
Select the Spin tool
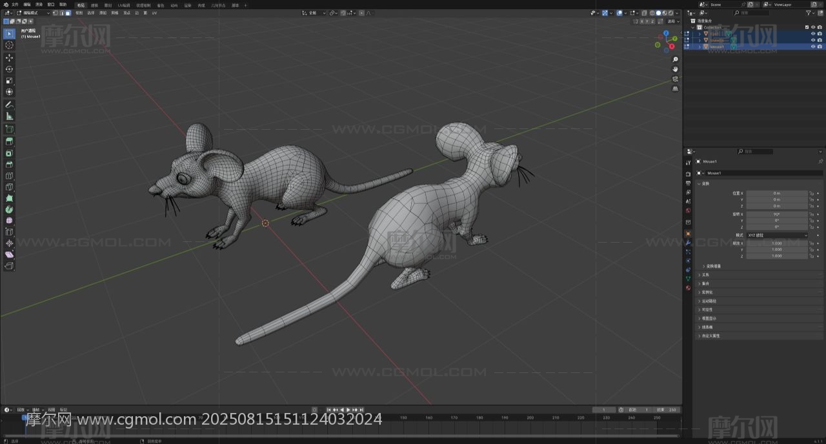coord(9,209)
